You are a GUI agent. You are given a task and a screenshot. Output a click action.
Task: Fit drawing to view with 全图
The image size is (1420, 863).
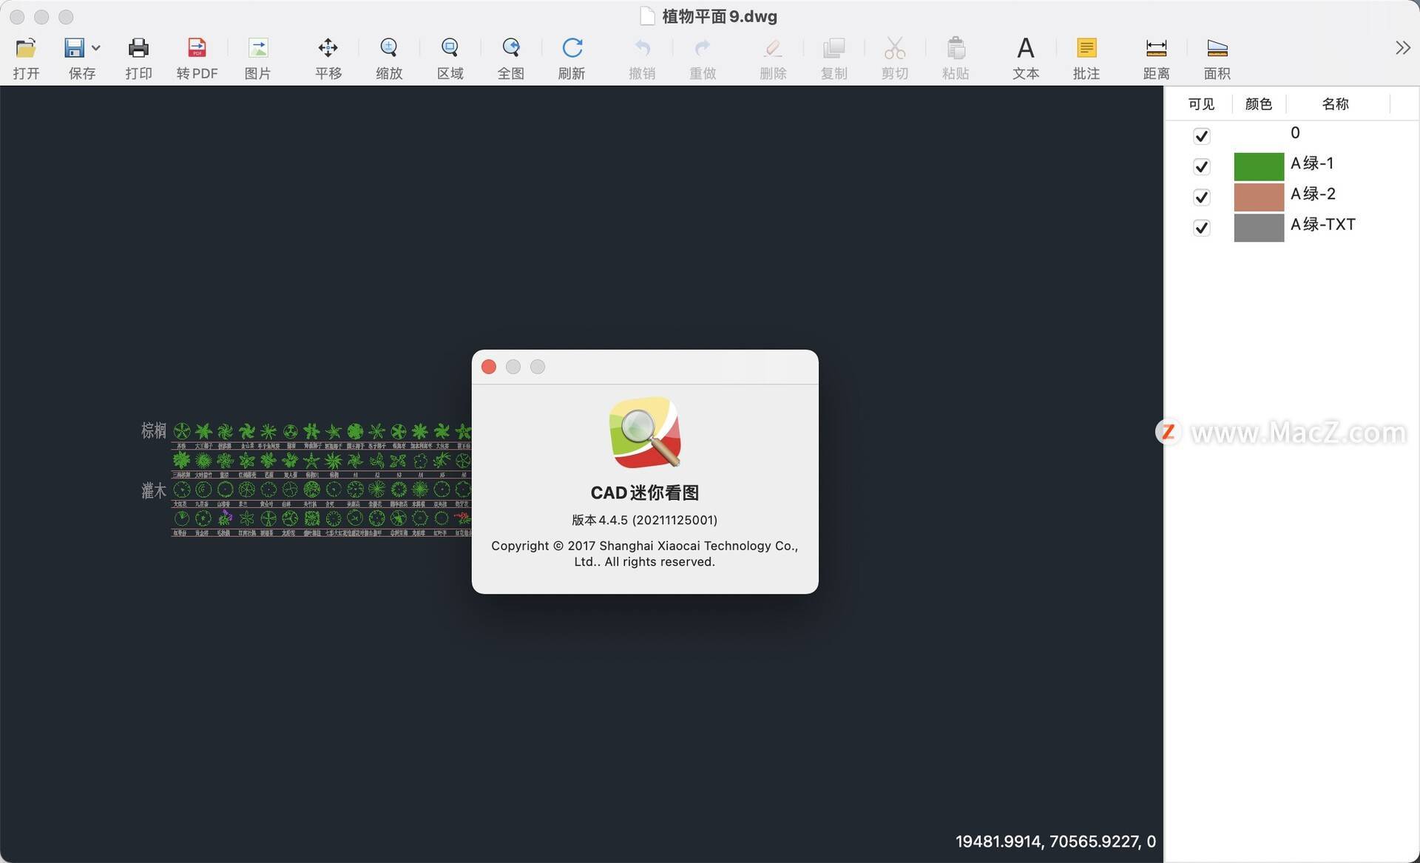[x=510, y=57]
